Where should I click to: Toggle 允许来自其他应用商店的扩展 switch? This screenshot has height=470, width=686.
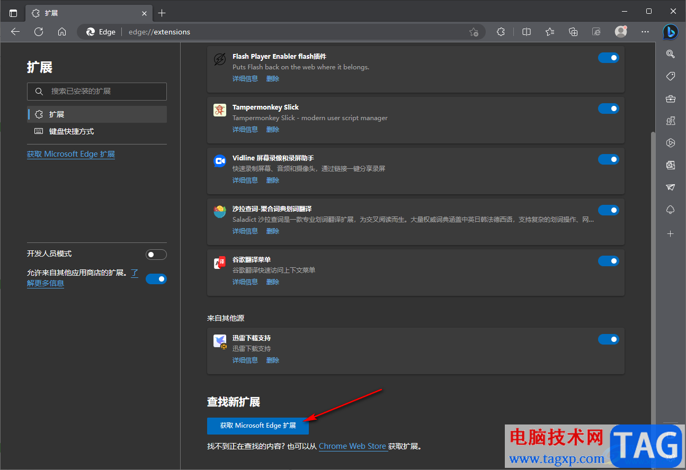[156, 279]
